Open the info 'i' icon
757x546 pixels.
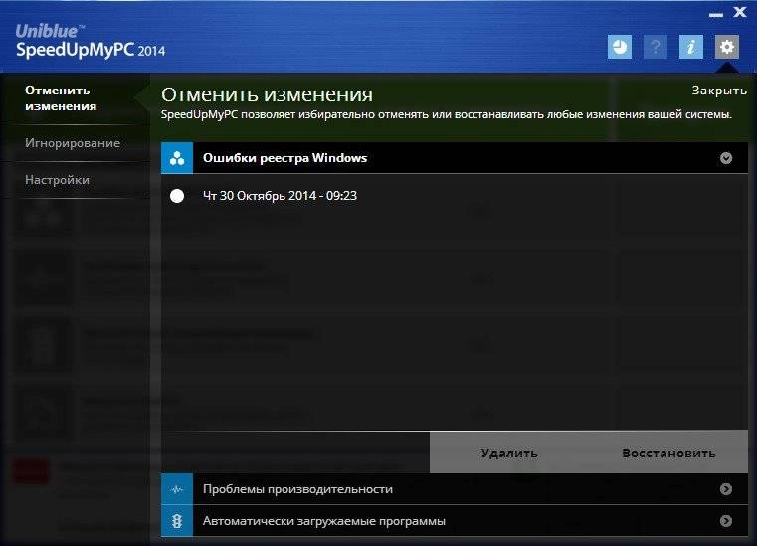point(691,47)
